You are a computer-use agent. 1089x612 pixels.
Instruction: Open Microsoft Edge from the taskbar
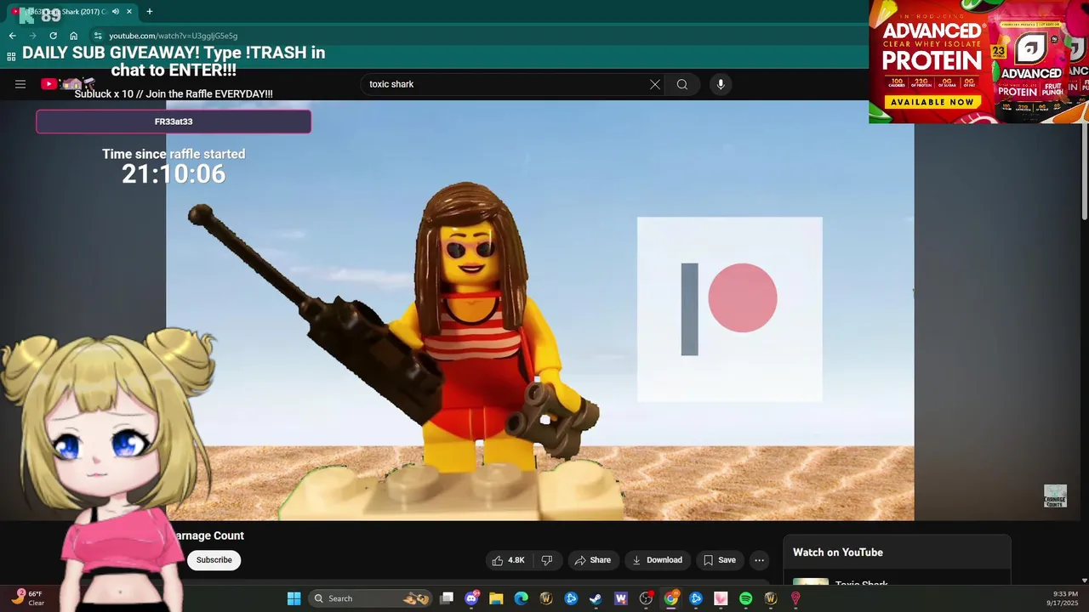521,598
